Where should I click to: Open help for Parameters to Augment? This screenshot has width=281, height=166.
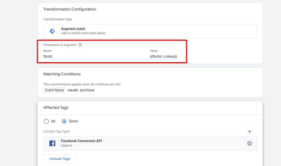[x=80, y=45]
